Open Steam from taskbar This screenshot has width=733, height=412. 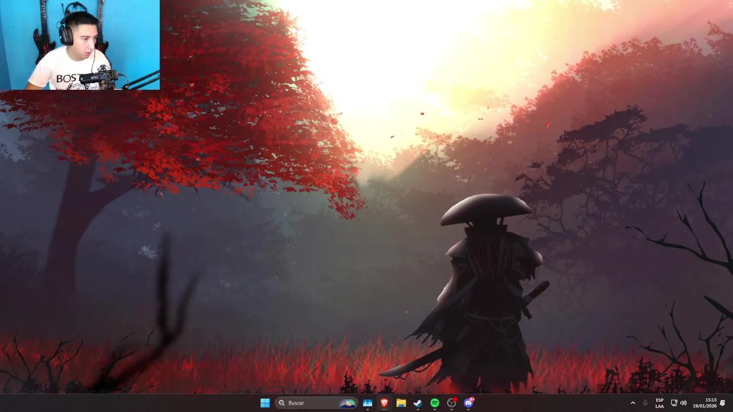tap(417, 403)
